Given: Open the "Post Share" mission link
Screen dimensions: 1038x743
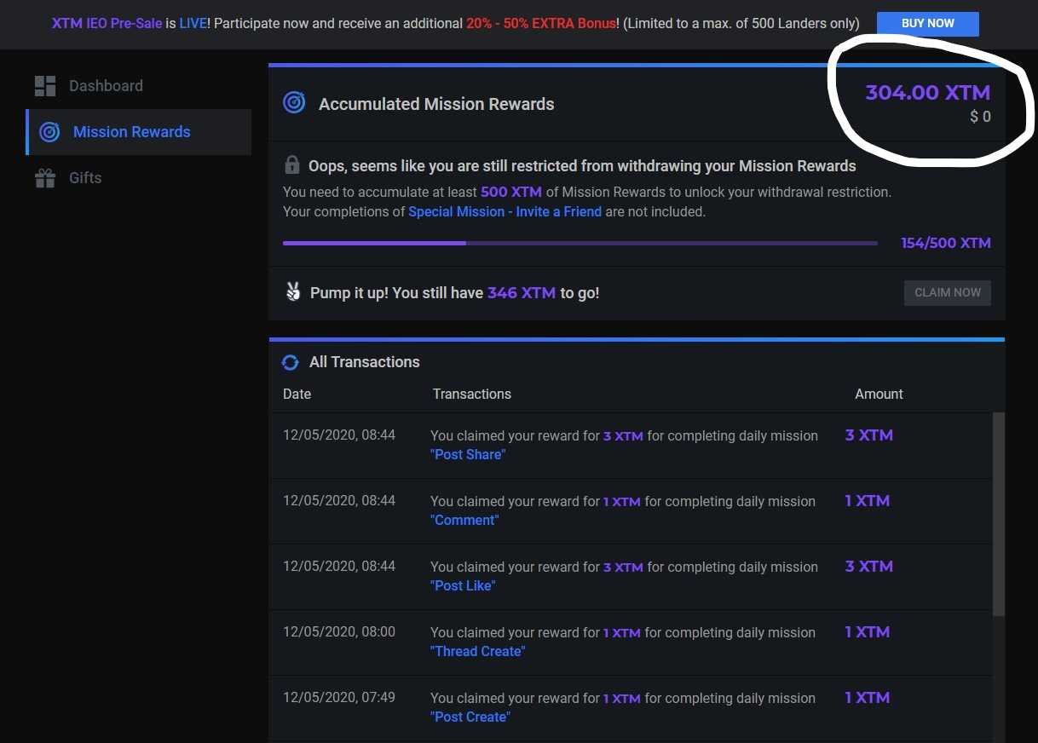Looking at the screenshot, I should 468,455.
